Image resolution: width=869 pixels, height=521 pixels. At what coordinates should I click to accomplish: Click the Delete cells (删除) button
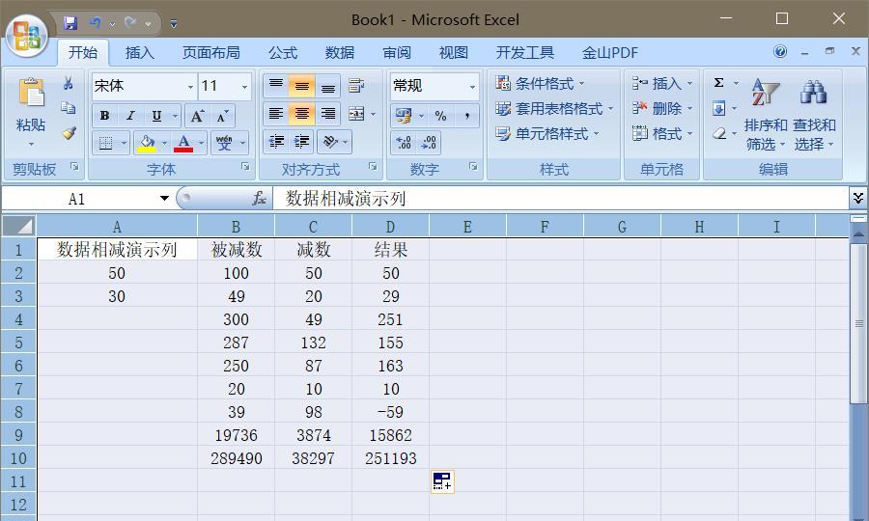[x=662, y=108]
